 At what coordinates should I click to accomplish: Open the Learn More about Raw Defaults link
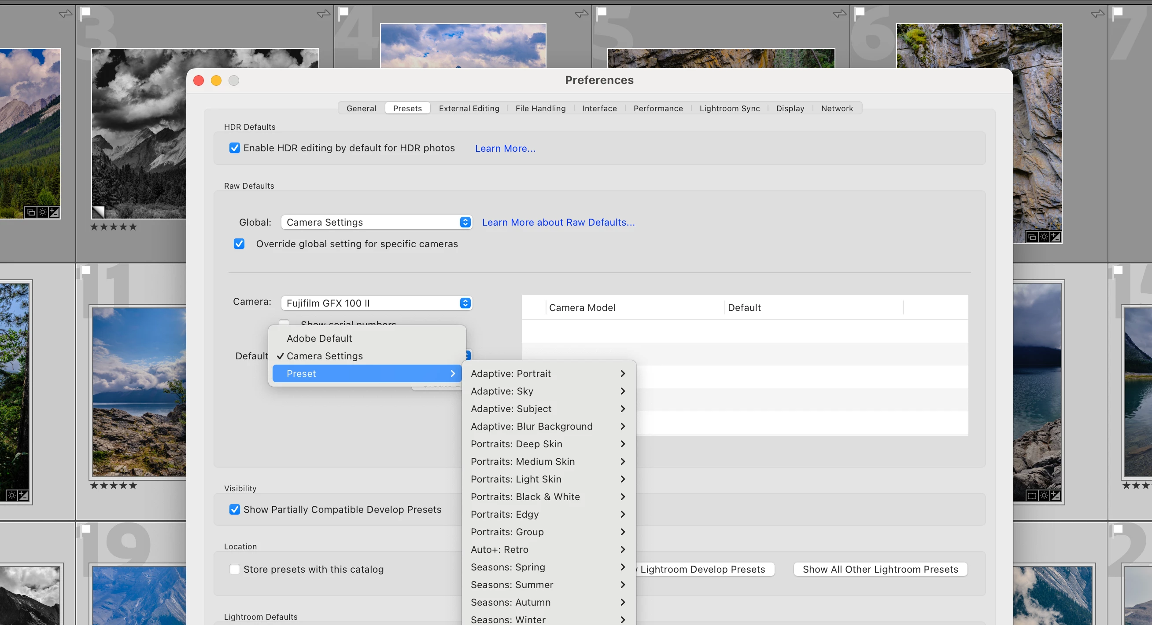coord(558,222)
